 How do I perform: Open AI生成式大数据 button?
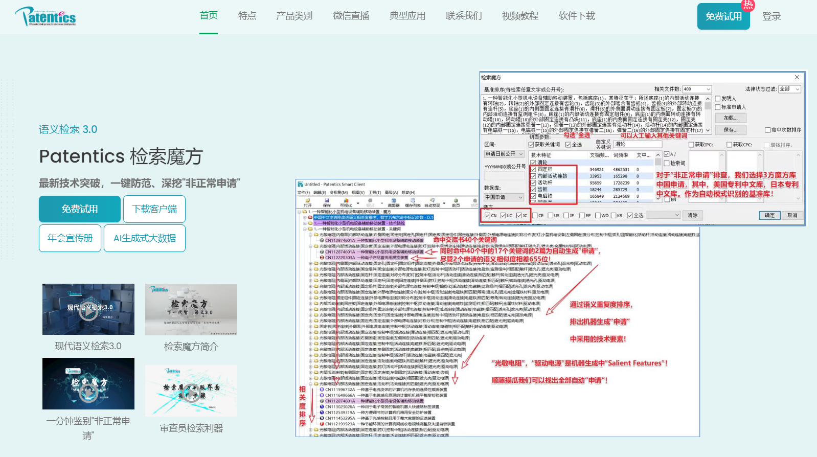[x=145, y=238]
